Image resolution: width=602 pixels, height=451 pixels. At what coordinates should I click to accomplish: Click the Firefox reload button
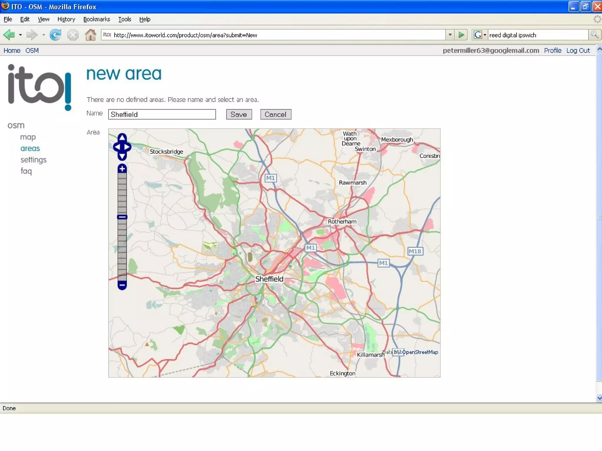coord(56,35)
